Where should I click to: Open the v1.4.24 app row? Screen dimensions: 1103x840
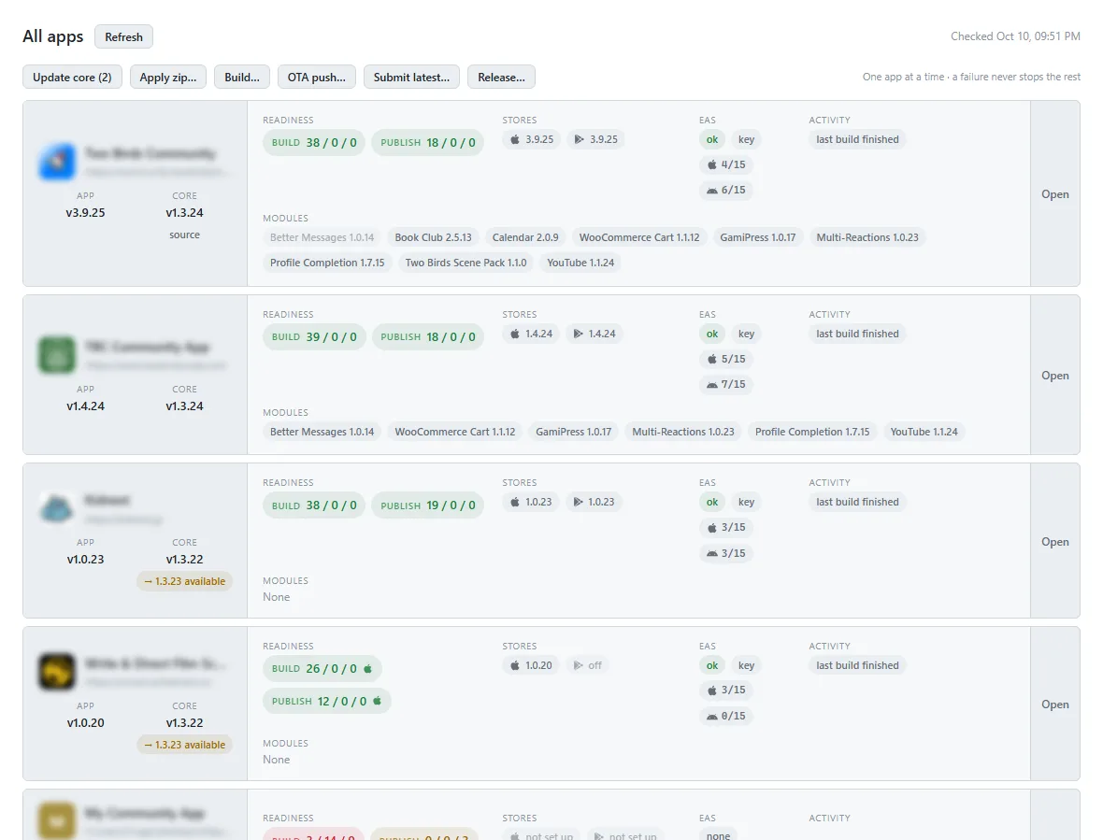(x=1055, y=376)
